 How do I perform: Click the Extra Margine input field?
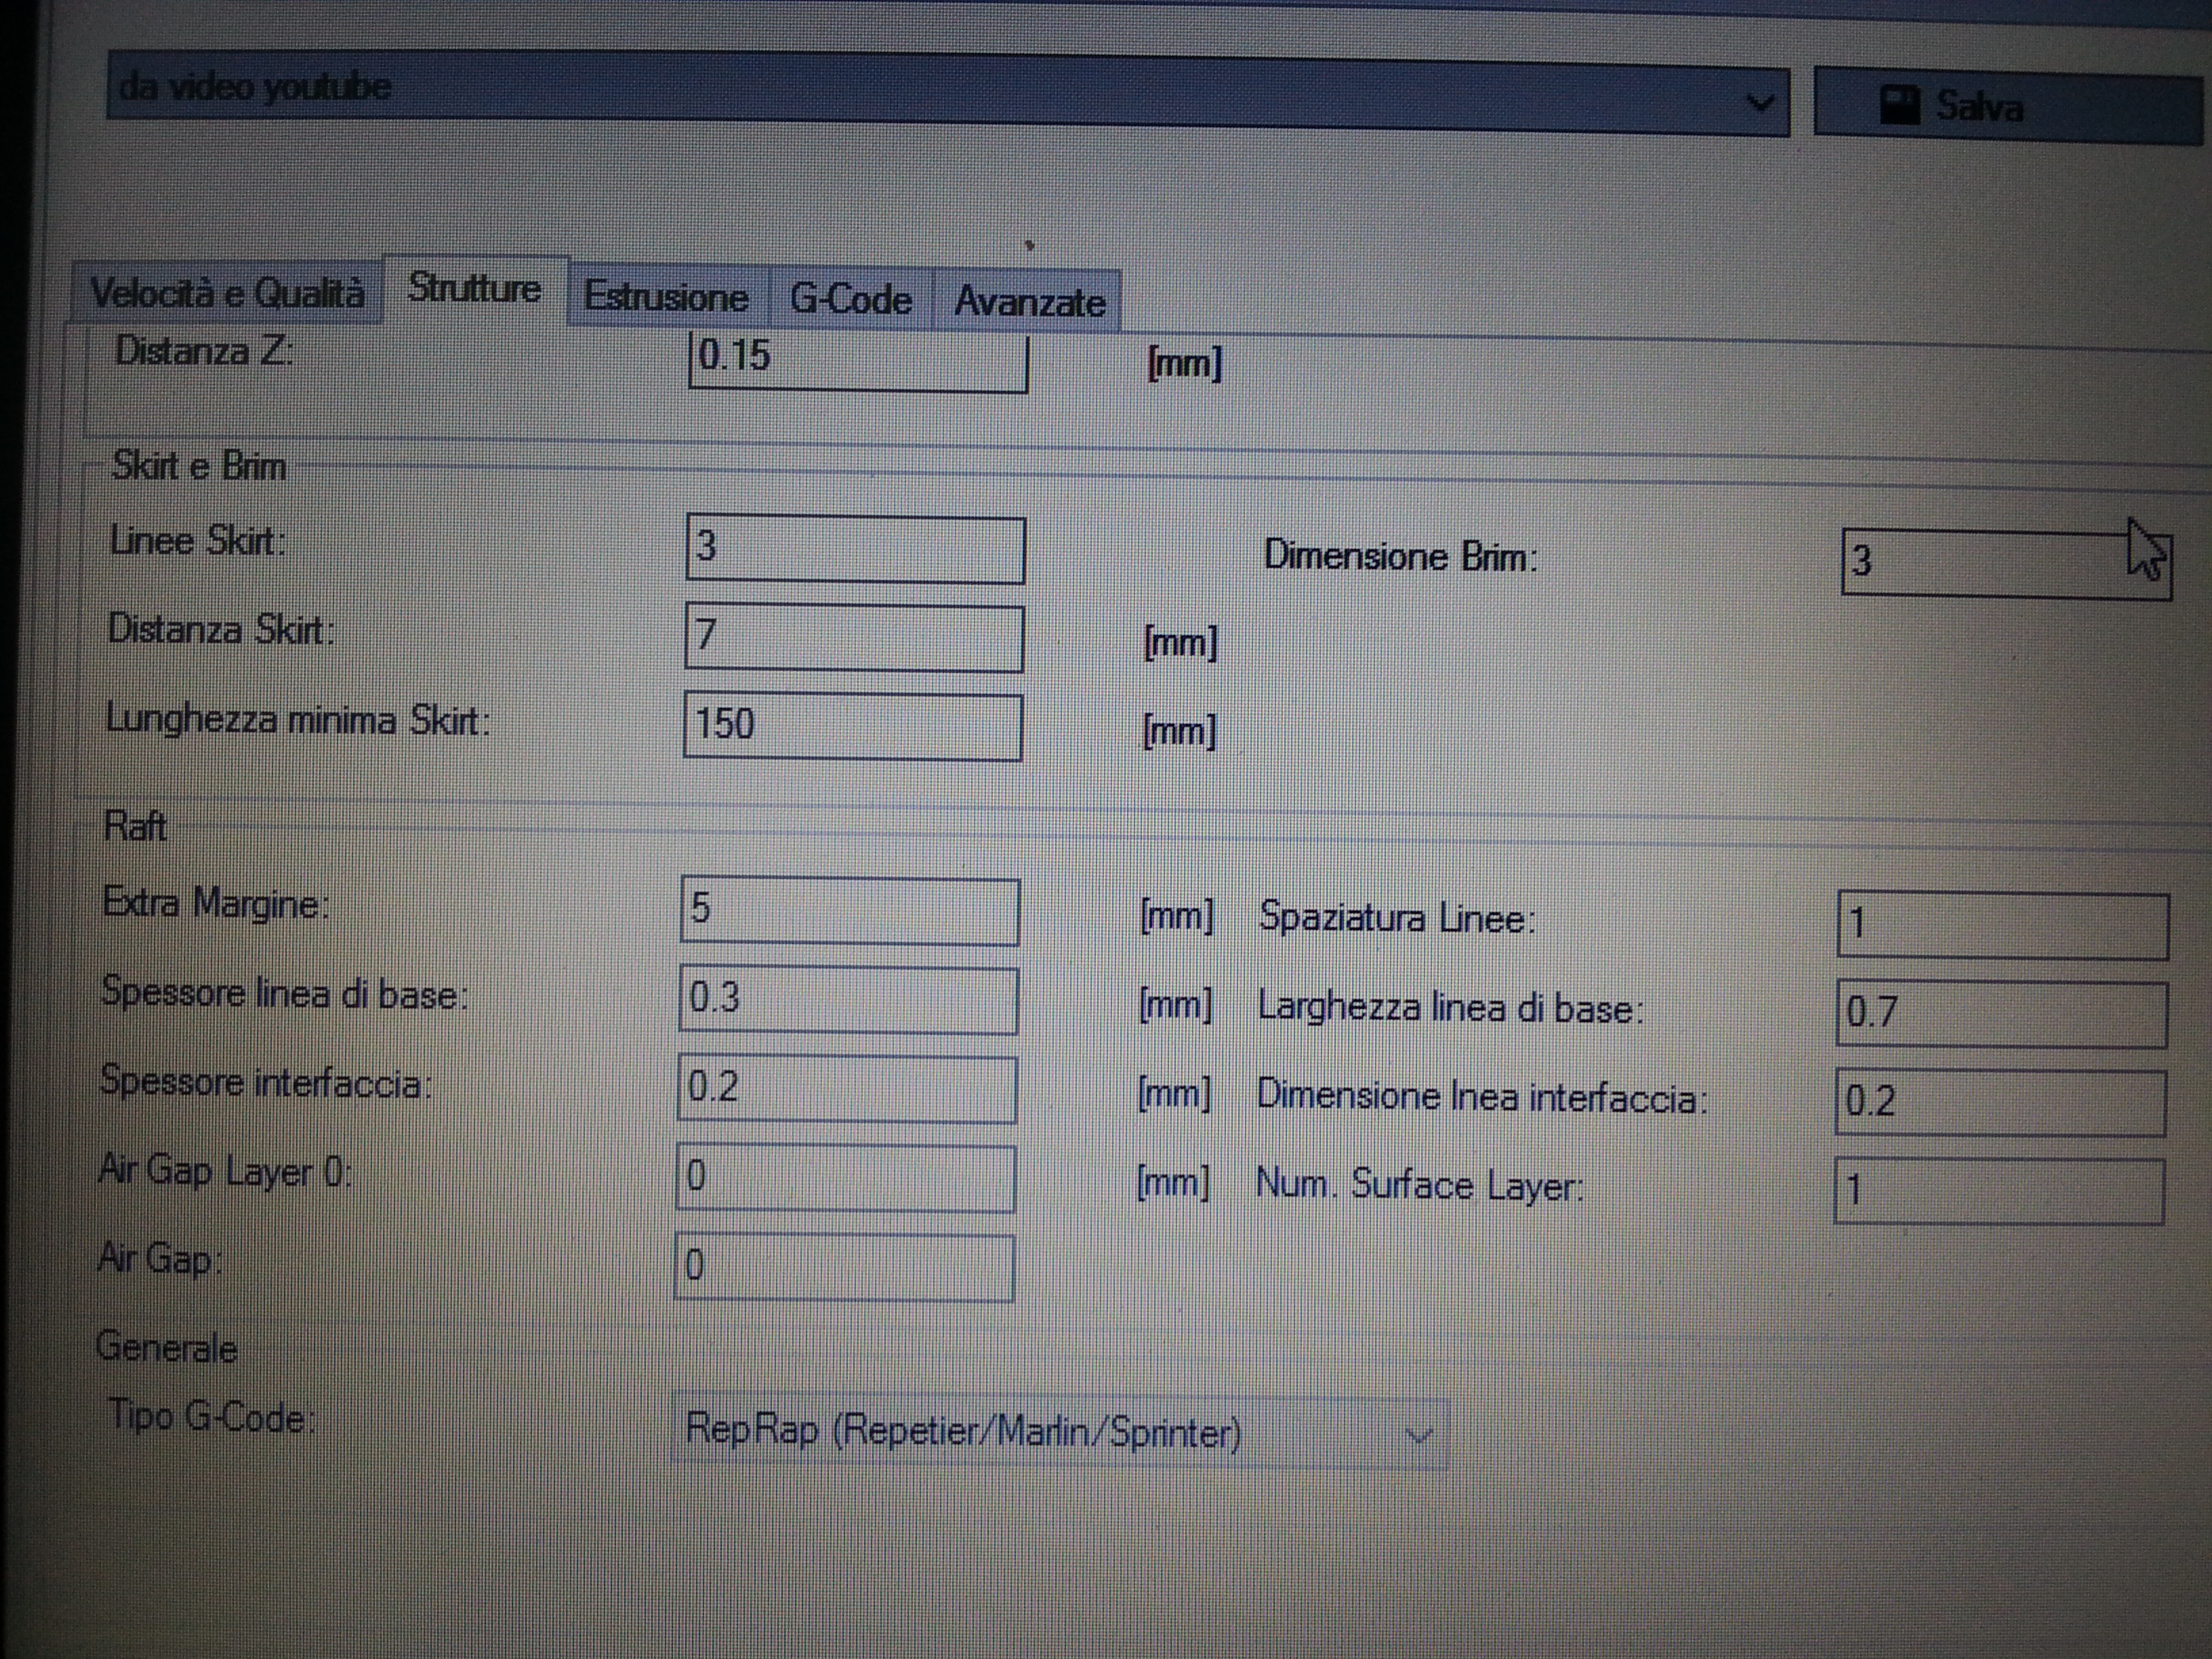coord(850,911)
